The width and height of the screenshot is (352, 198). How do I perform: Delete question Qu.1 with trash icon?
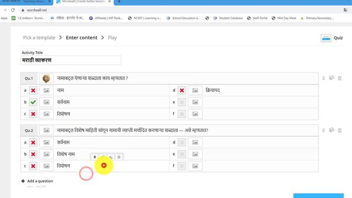(340, 78)
